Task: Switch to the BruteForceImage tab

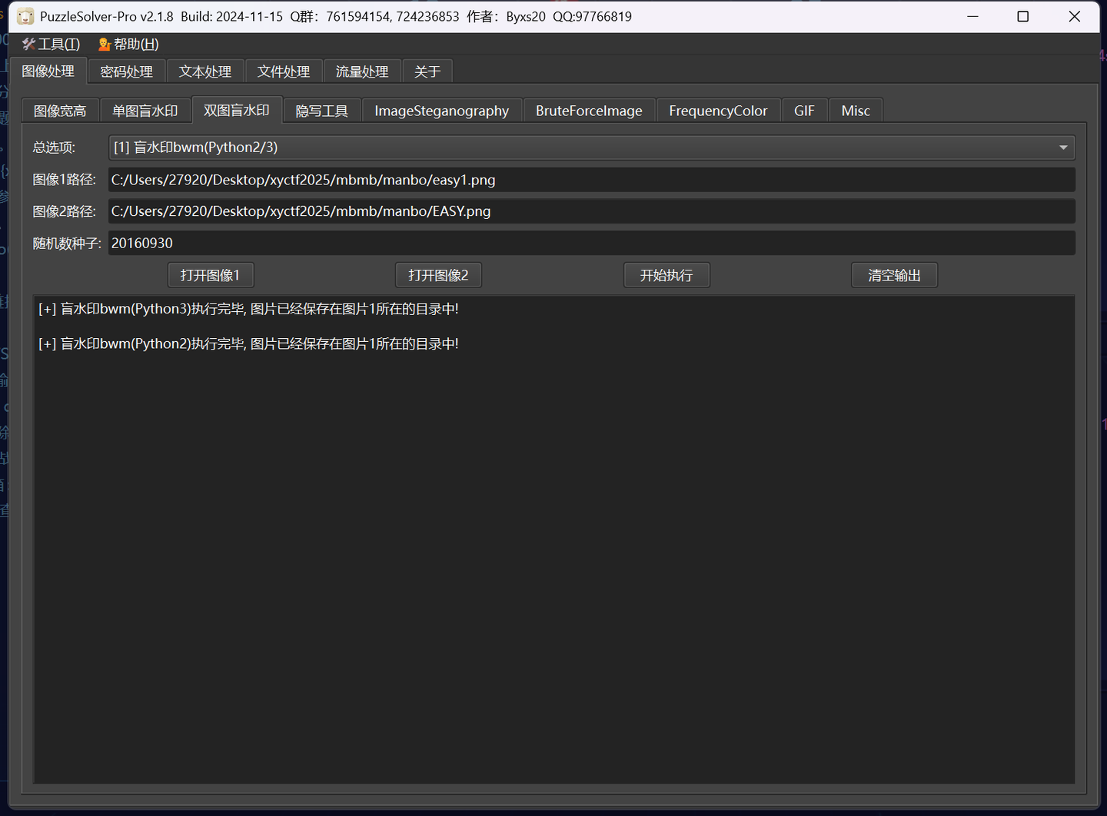Action: pos(589,111)
